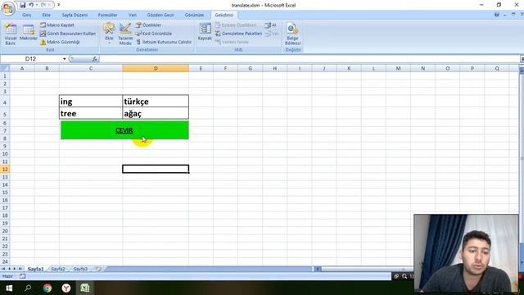The height and width of the screenshot is (295, 524).
Task: Click Excel icon in taskbar
Action: click(x=85, y=288)
